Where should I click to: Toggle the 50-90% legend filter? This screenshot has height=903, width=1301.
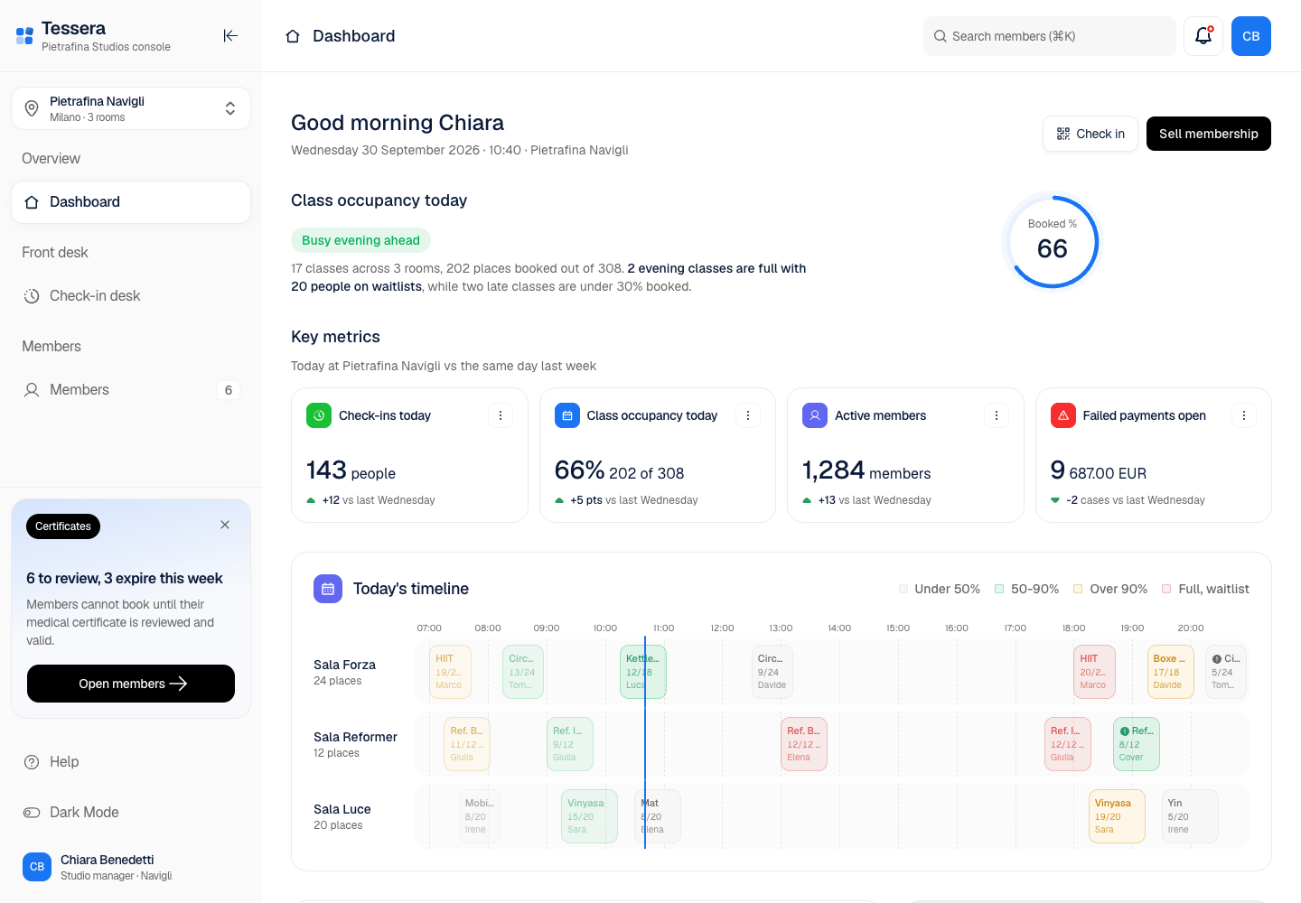pos(1026,589)
